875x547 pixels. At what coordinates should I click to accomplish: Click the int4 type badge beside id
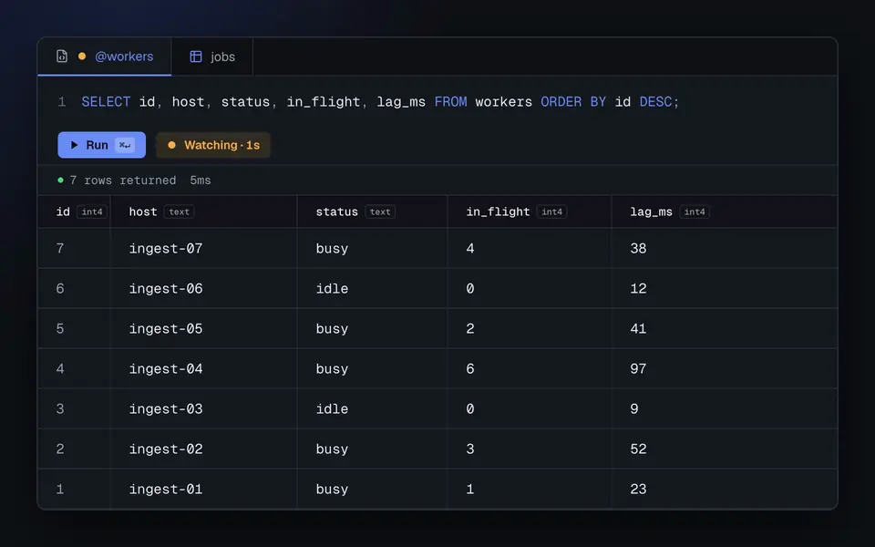[92, 212]
